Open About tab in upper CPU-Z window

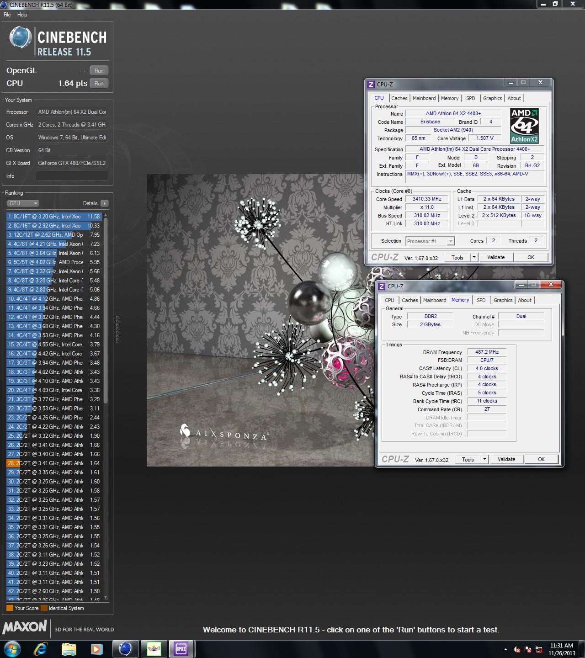click(514, 98)
